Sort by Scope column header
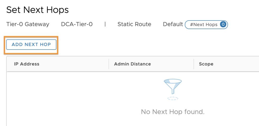Viewport: 259px width, 126px height. 206,64
